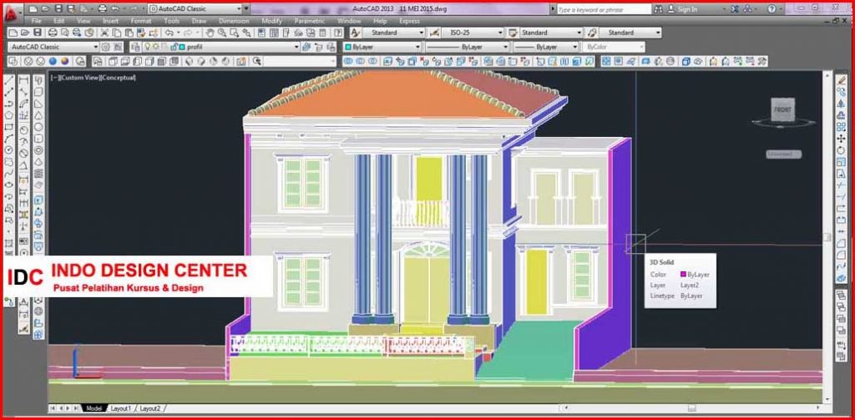Click the Help question mark toolbar icon
The width and height of the screenshot is (855, 420).
tap(336, 33)
